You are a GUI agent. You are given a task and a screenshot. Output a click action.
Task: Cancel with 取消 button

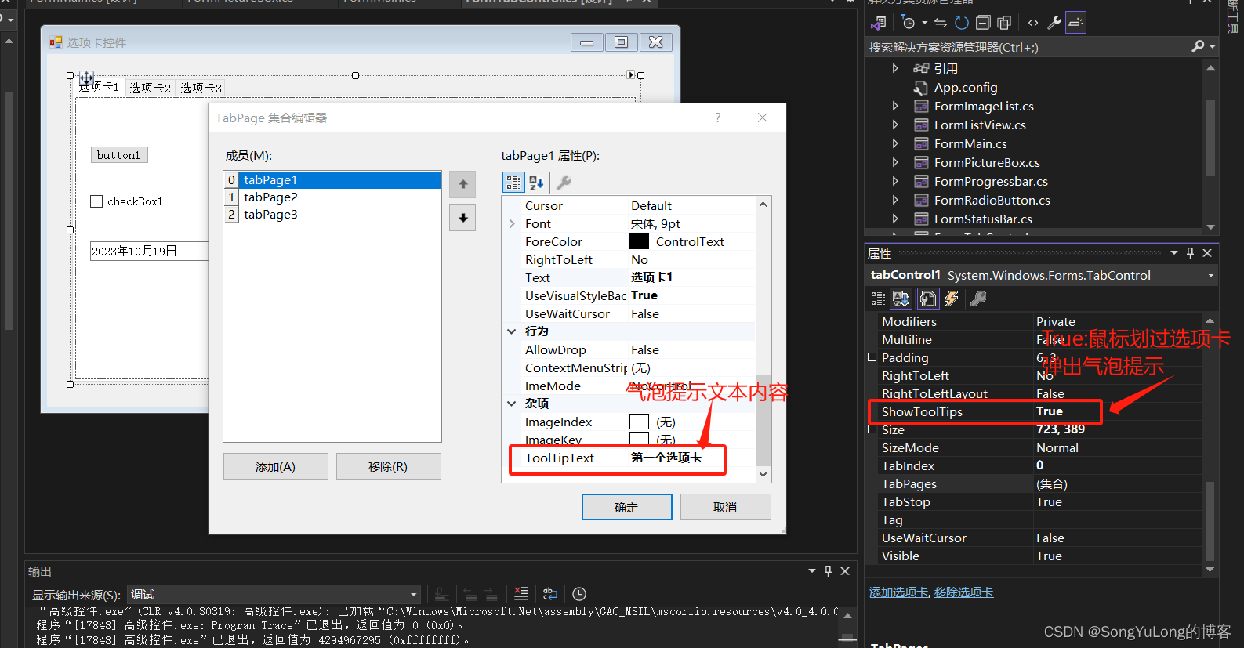pos(726,507)
